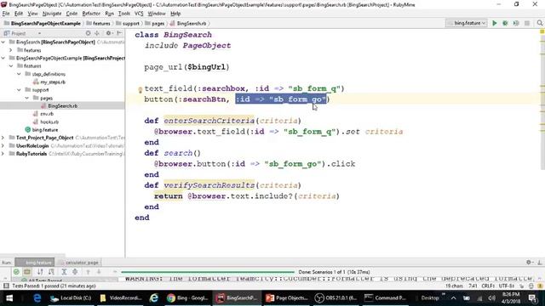Open the File menu

click(x=6, y=14)
